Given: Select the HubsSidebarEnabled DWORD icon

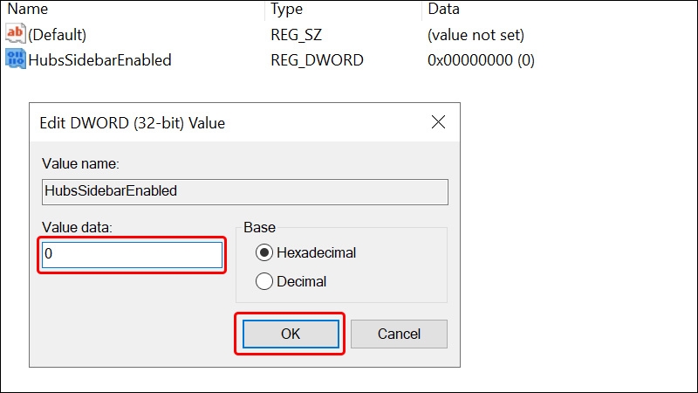Looking at the screenshot, I should [x=15, y=59].
